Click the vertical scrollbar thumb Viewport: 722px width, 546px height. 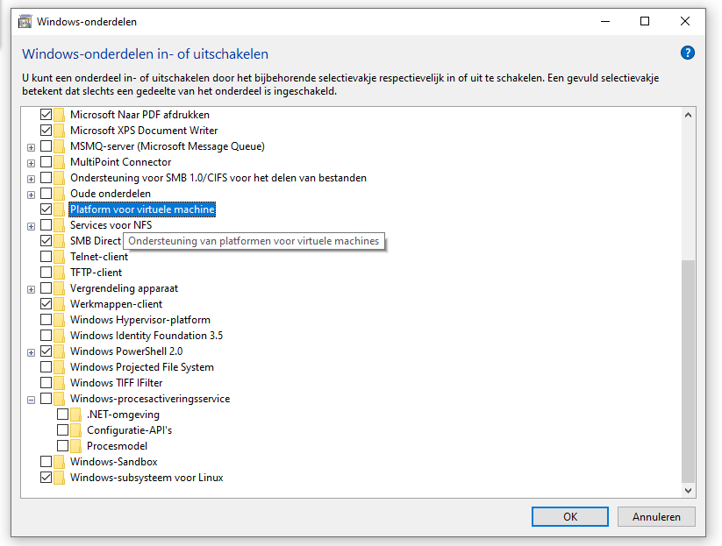point(688,372)
